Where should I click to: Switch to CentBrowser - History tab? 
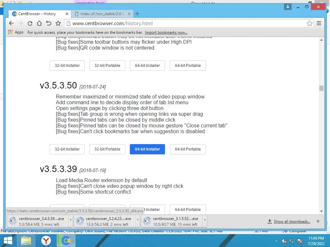point(39,14)
